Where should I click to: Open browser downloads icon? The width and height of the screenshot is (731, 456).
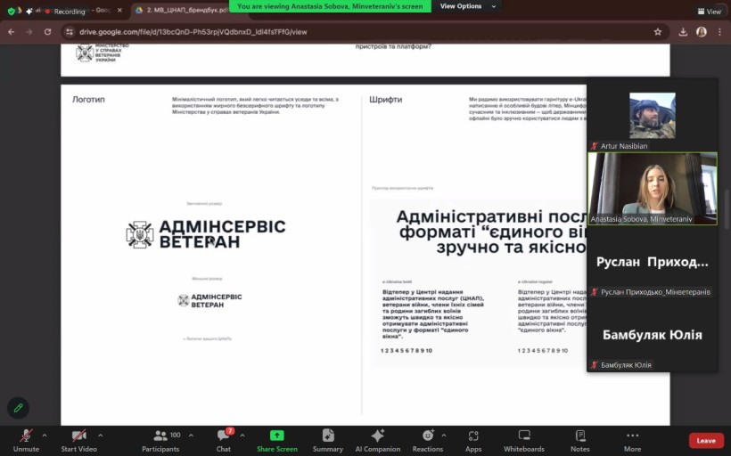click(x=683, y=32)
